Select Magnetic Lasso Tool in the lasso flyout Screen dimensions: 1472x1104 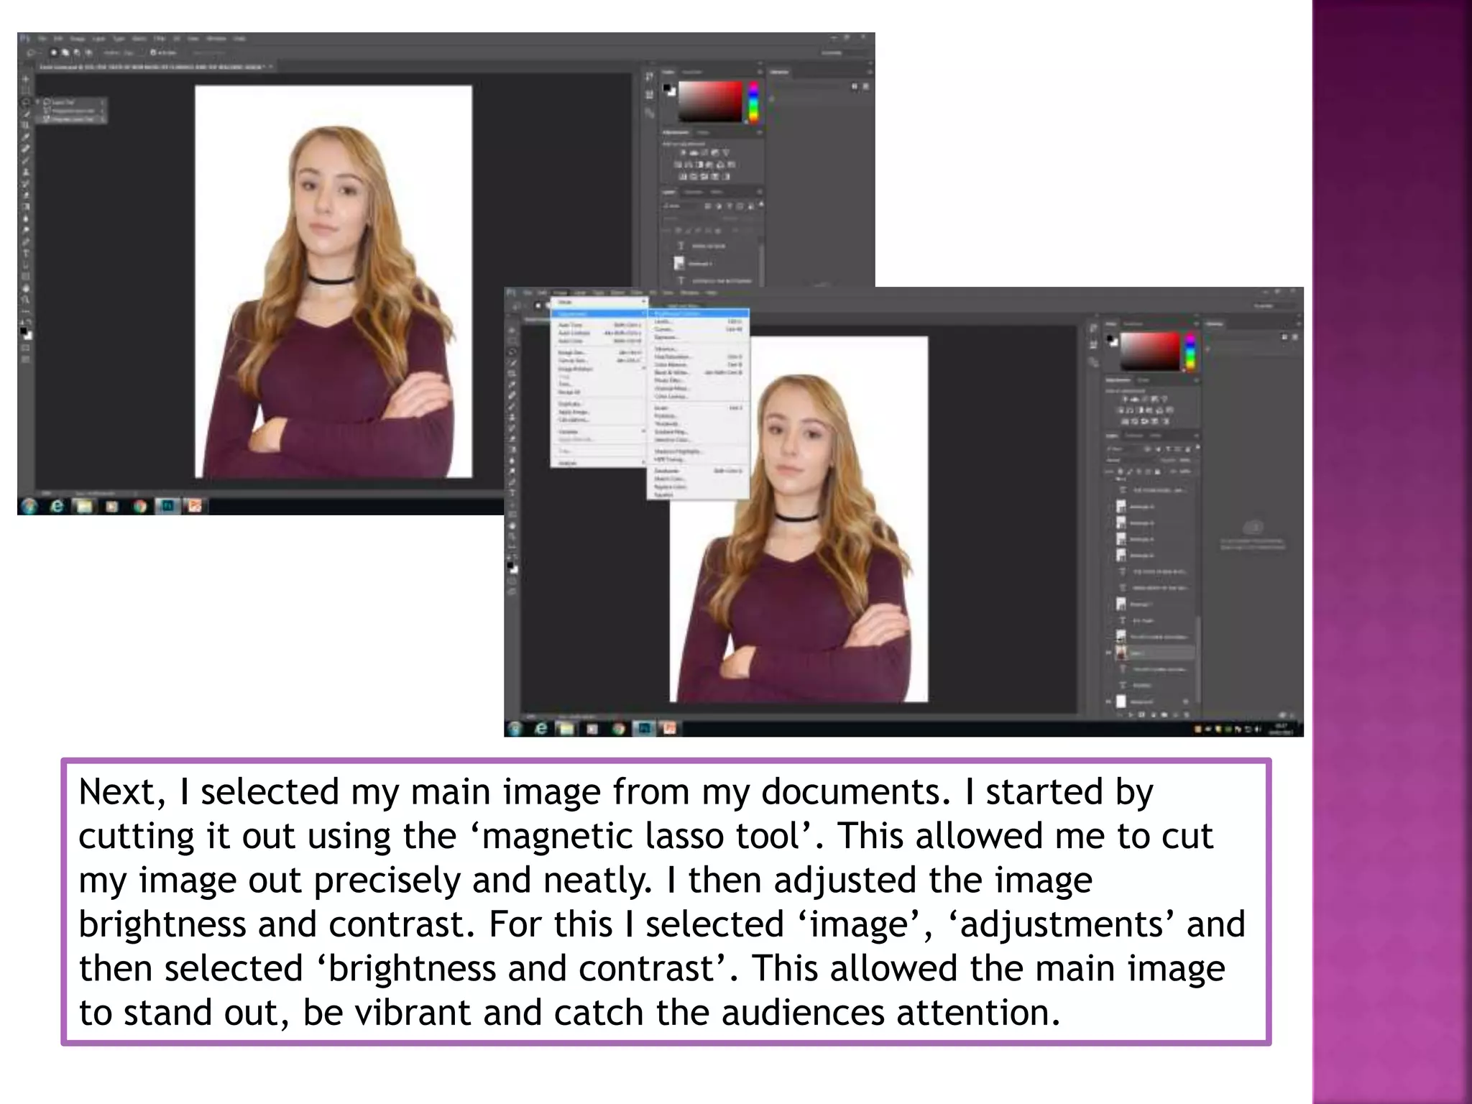71,120
